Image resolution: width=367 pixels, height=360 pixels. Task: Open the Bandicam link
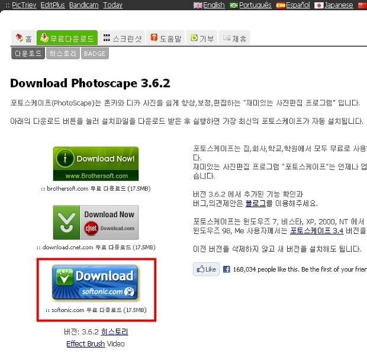pos(84,5)
